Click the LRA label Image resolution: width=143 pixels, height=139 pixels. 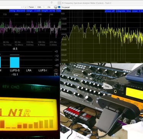(x=29, y=70)
